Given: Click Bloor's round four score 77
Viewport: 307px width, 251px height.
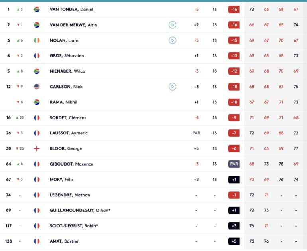Looking at the screenshot, I should pyautogui.click(x=296, y=148).
